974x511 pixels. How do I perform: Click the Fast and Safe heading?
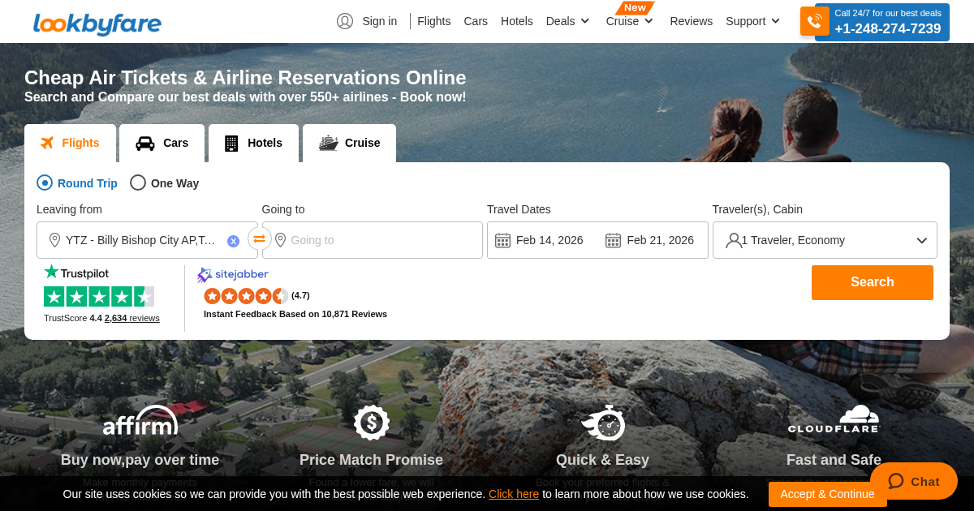tap(834, 460)
